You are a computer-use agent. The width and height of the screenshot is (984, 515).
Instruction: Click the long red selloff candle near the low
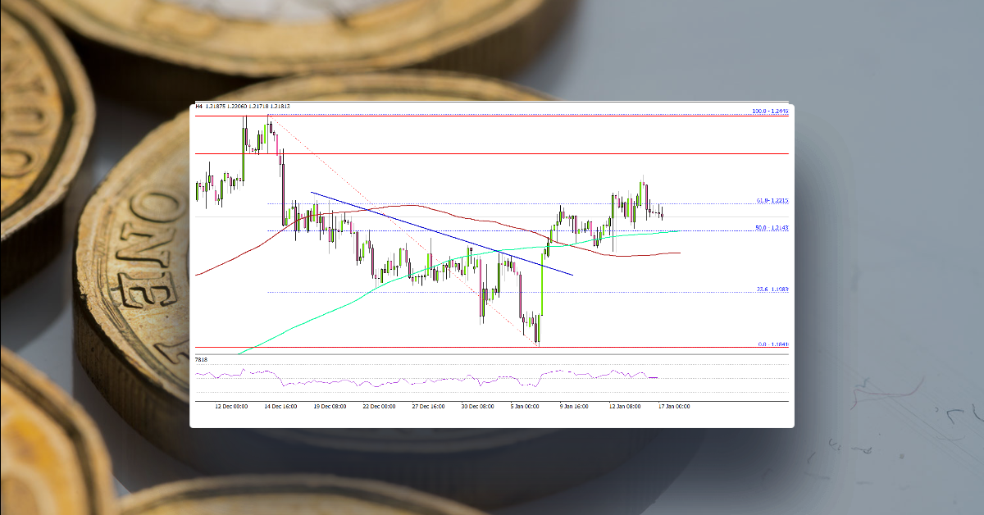tap(520, 295)
